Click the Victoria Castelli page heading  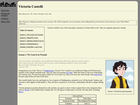pos(31,6)
